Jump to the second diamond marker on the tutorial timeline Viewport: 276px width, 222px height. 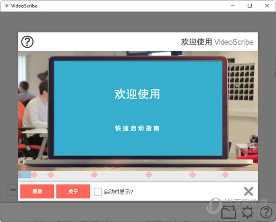[34, 175]
